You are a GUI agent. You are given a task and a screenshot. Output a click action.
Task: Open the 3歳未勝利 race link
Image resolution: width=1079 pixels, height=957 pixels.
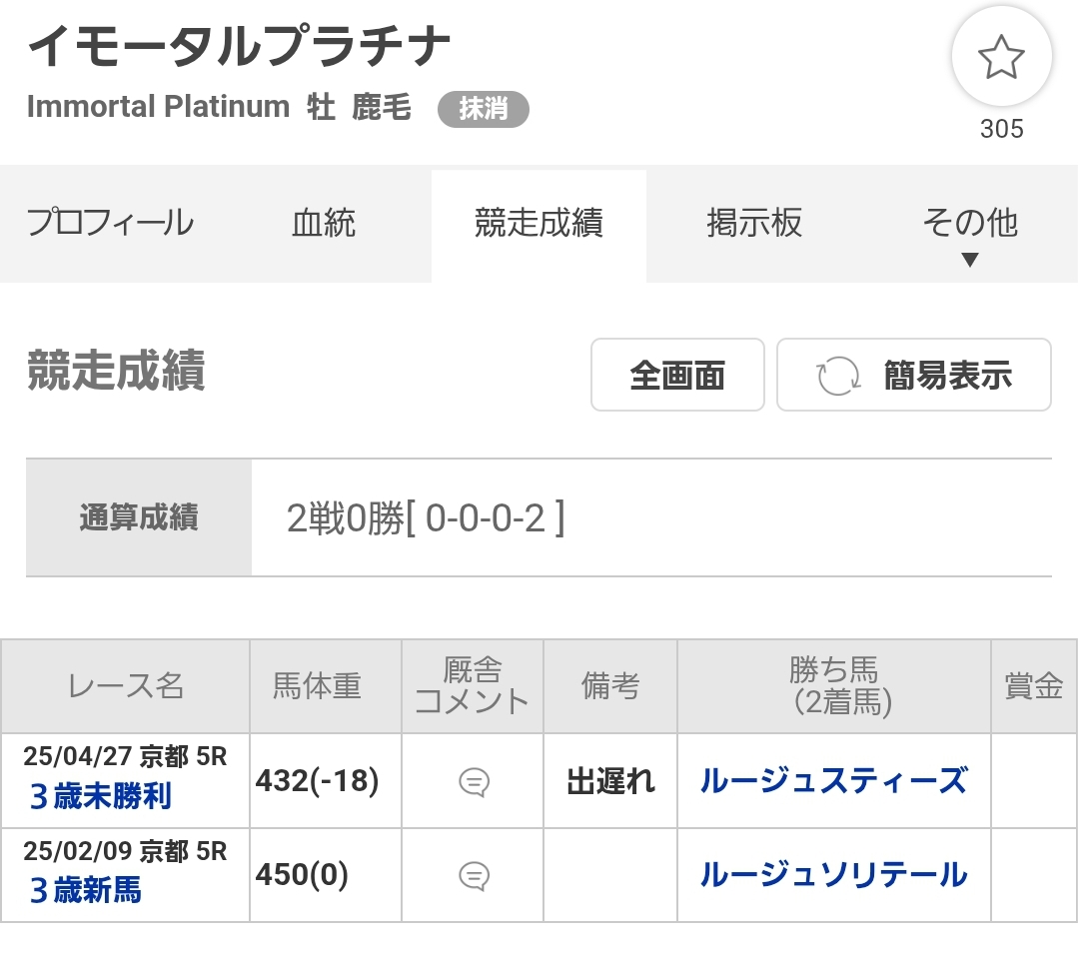101,797
